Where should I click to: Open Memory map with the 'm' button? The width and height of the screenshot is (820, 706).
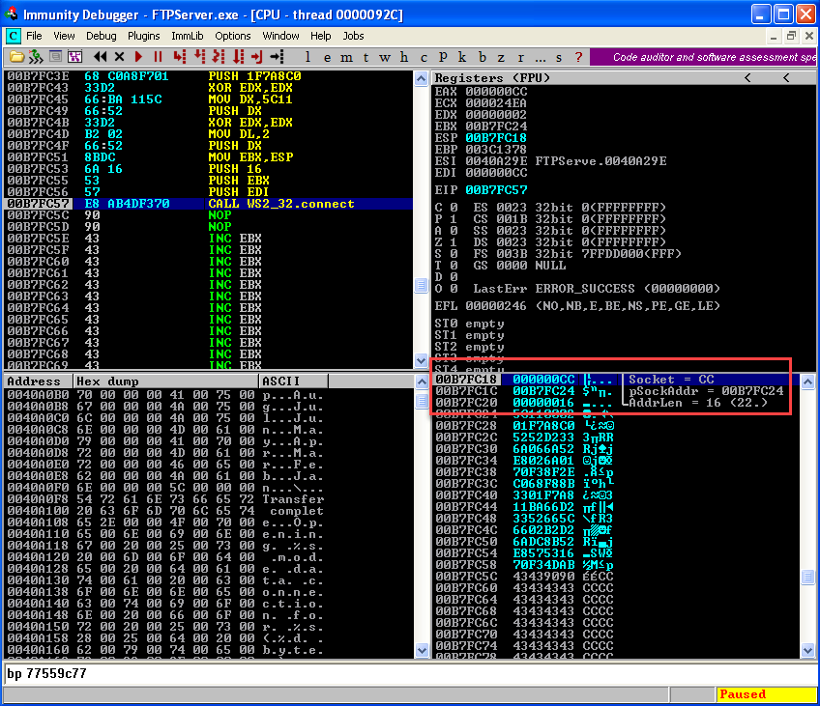tap(346, 57)
